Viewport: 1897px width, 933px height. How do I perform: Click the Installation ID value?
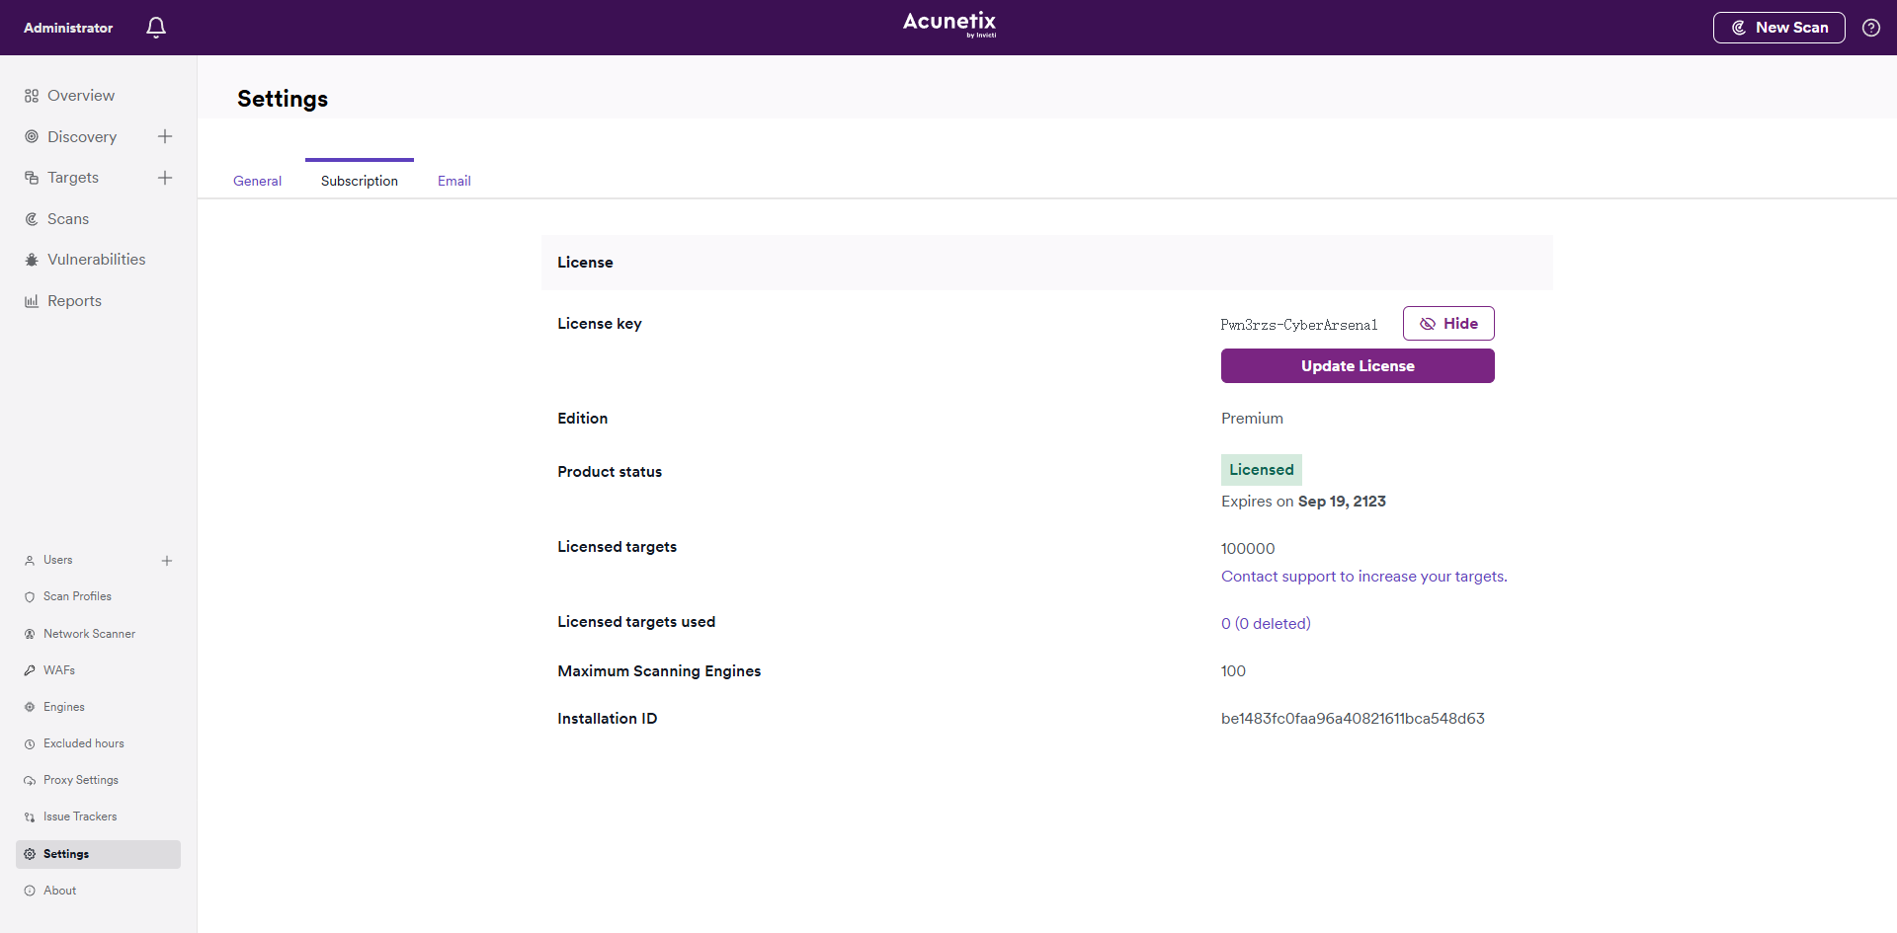(x=1353, y=719)
